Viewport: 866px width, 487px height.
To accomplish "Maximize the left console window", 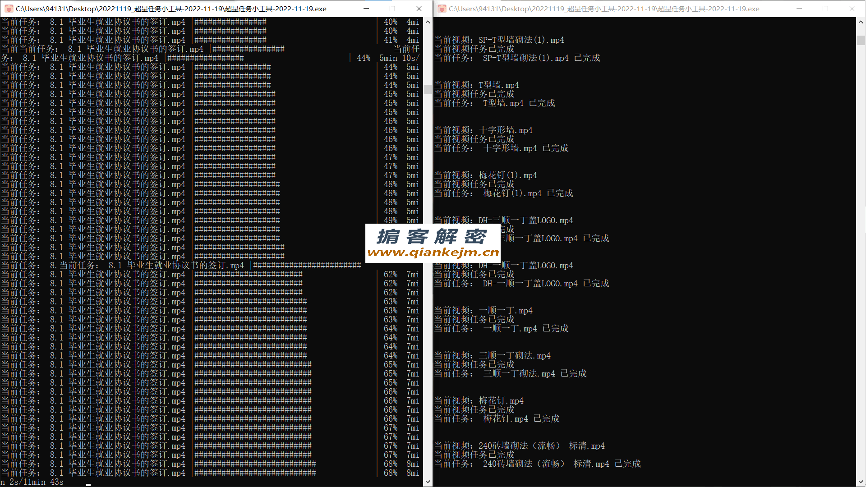I will (392, 9).
